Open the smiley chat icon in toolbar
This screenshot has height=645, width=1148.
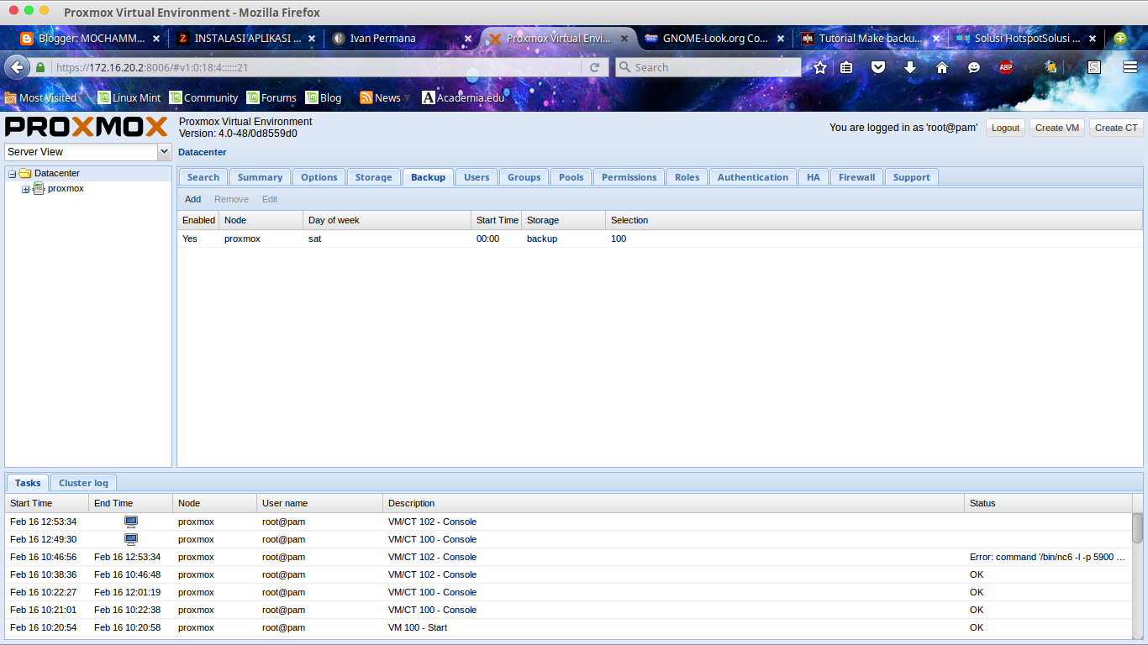click(x=974, y=67)
